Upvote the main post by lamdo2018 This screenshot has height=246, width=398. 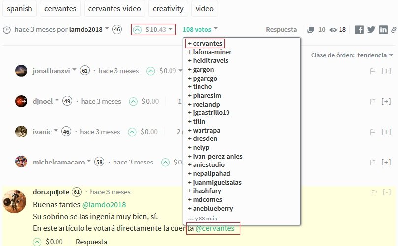[x=137, y=30]
